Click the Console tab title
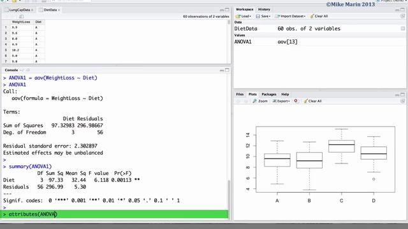The image size is (408, 229). pyautogui.click(x=11, y=70)
